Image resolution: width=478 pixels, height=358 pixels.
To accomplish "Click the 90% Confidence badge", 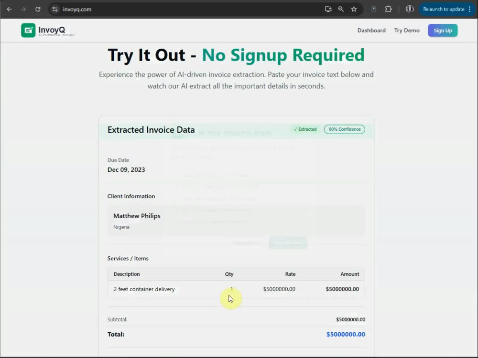I will point(345,129).
